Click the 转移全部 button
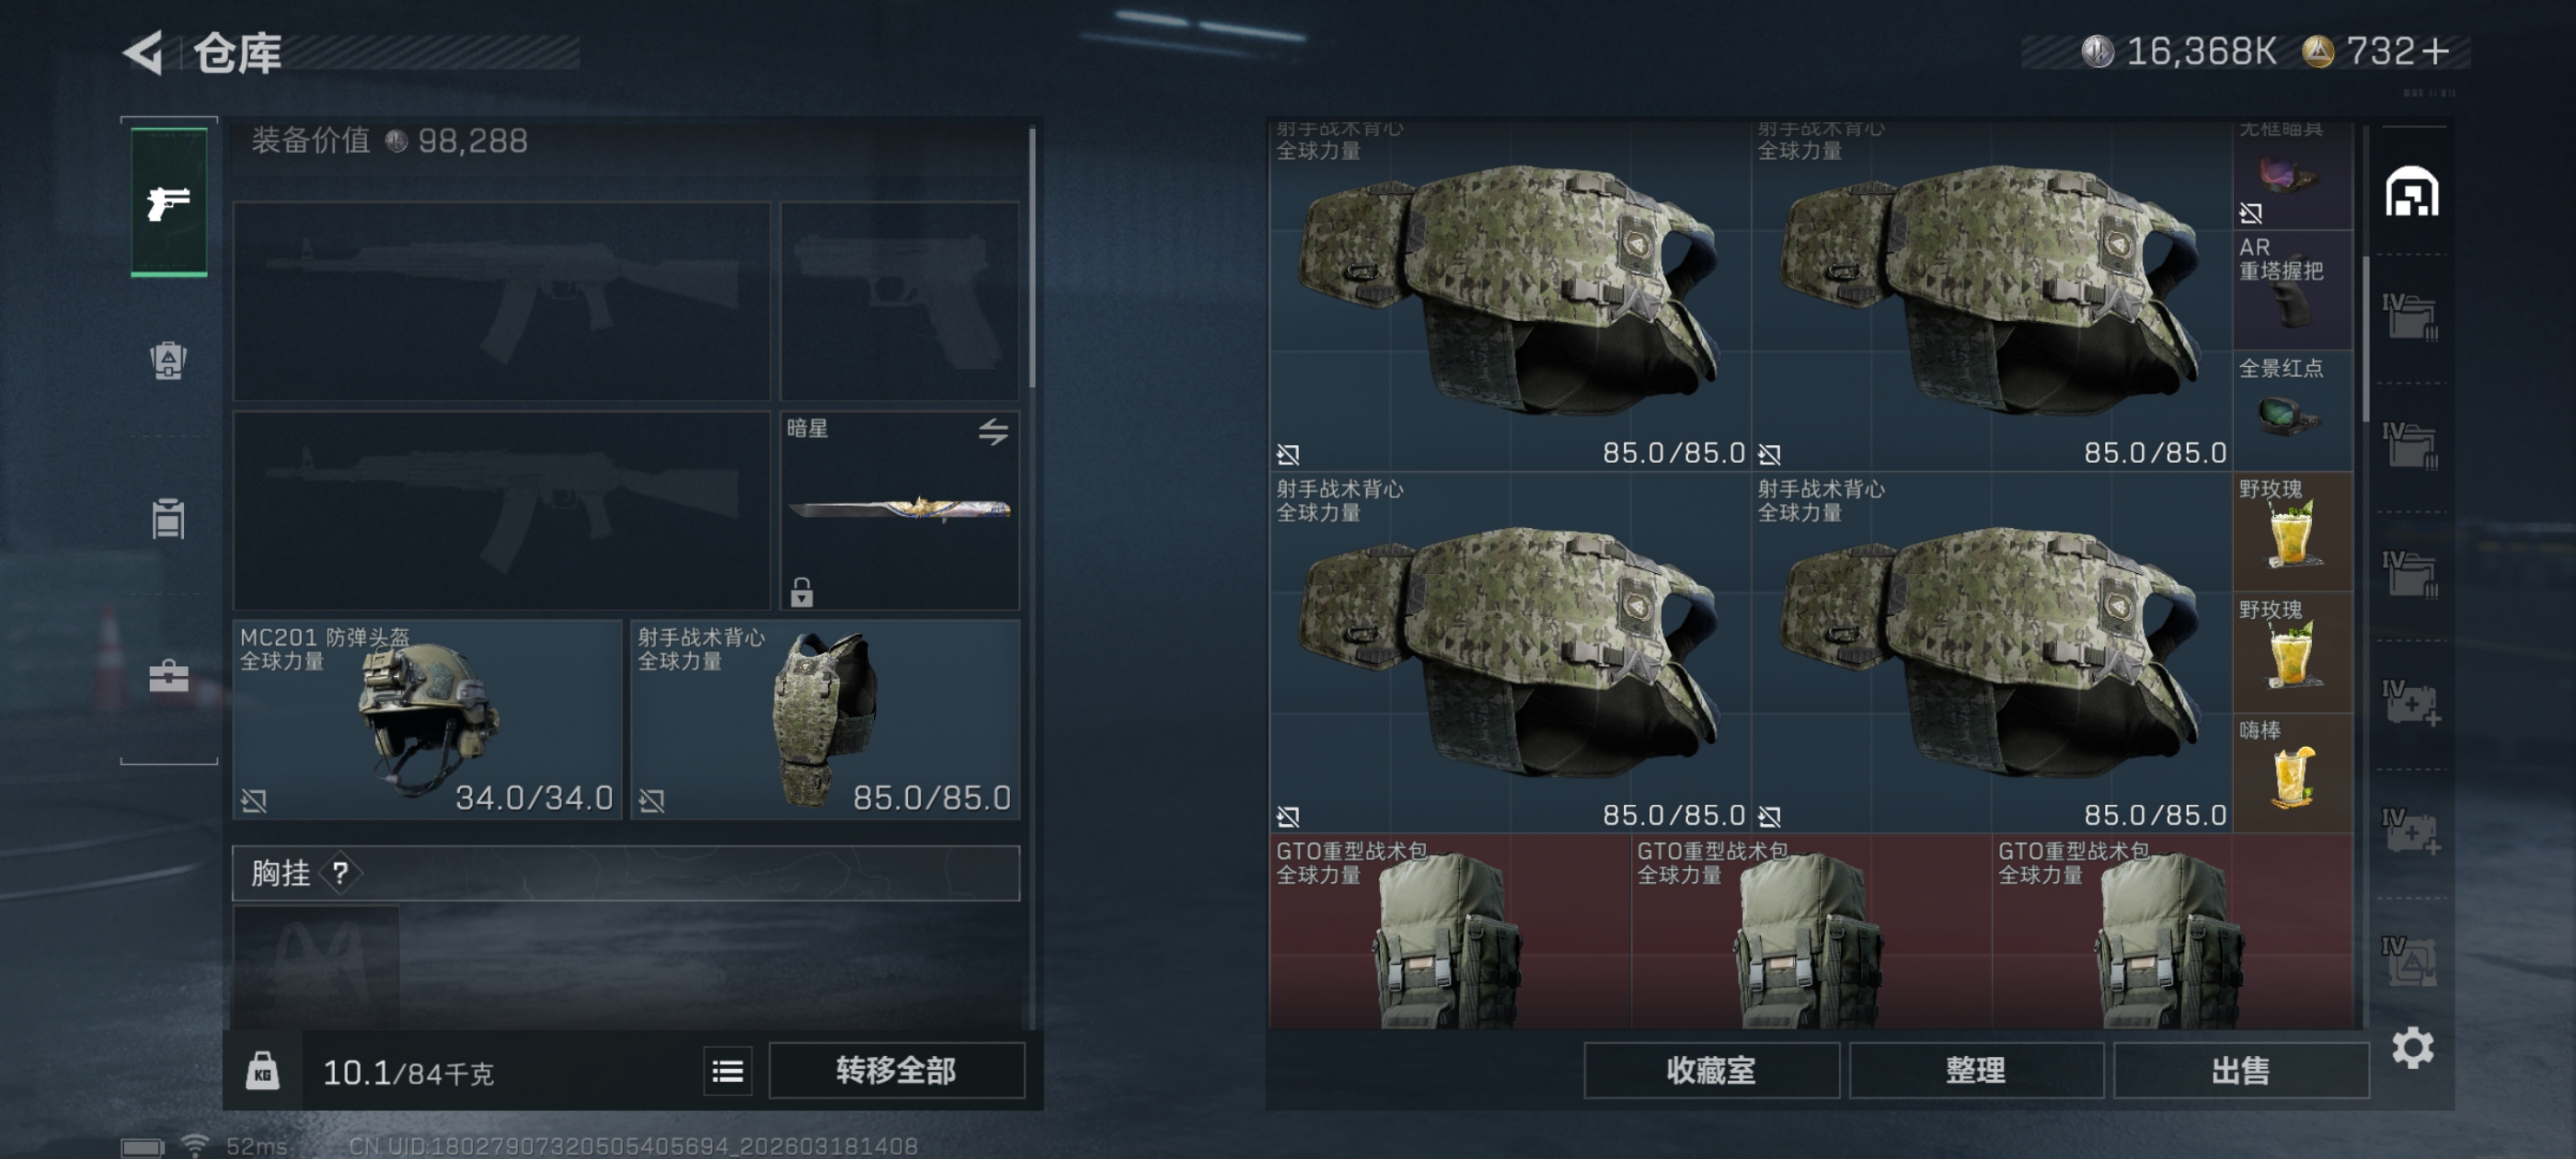2576x1159 pixels. point(896,1071)
